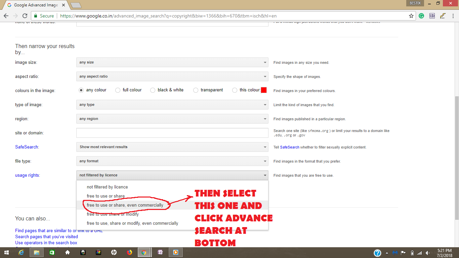Check the battery status icon

(x=412, y=253)
